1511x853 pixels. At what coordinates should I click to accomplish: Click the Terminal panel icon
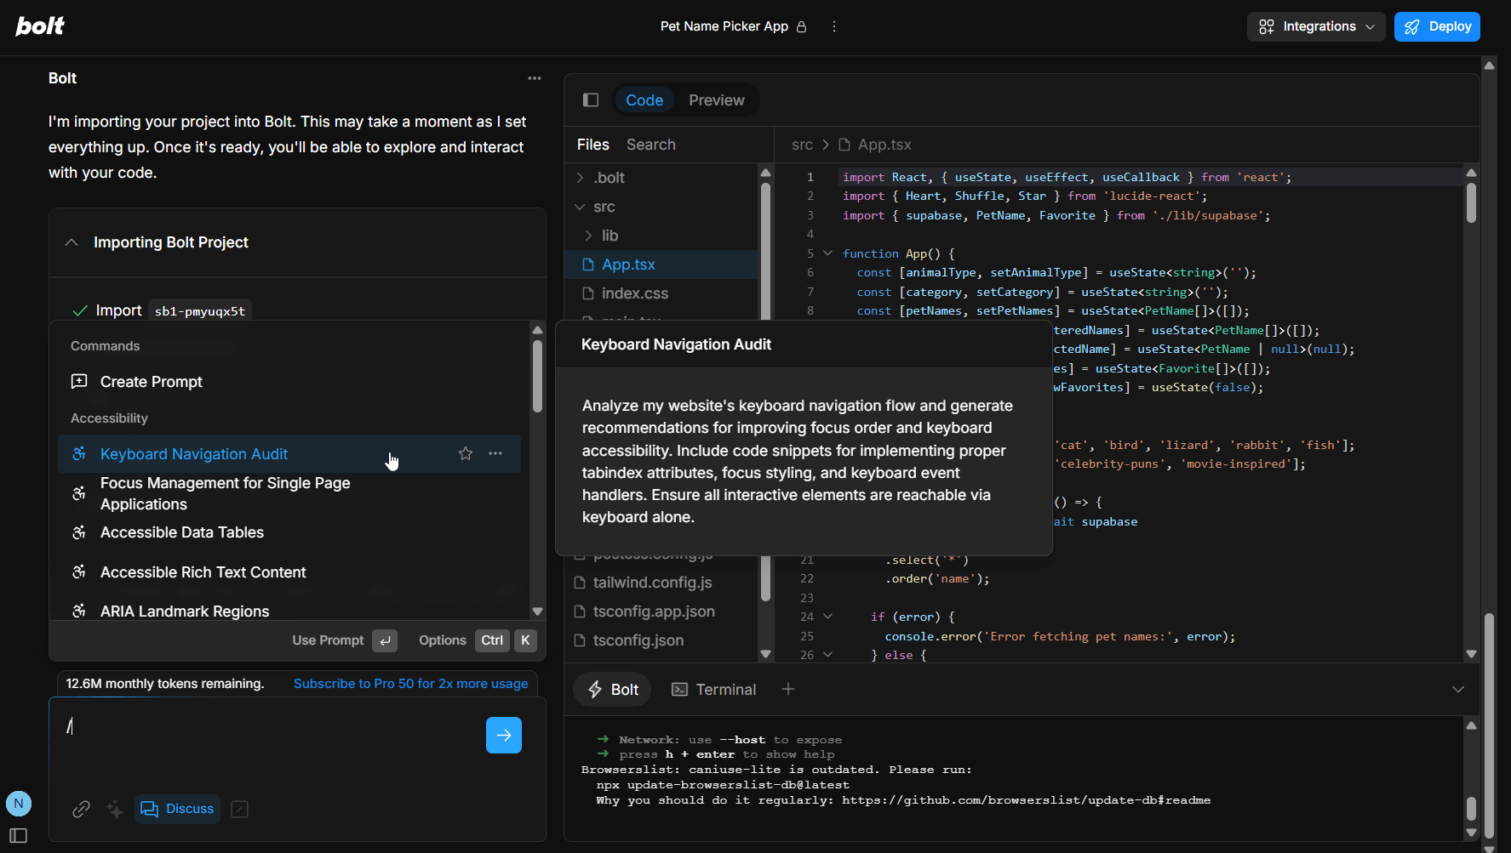click(x=679, y=689)
